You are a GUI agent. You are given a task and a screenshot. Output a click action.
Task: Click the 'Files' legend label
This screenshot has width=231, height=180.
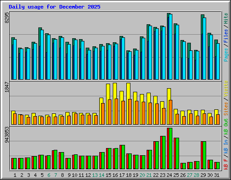point(226,36)
